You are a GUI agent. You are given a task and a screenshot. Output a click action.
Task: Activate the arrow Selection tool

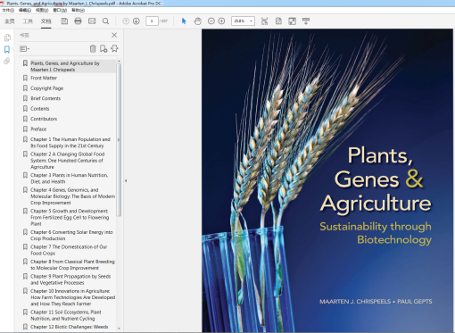tap(184, 21)
